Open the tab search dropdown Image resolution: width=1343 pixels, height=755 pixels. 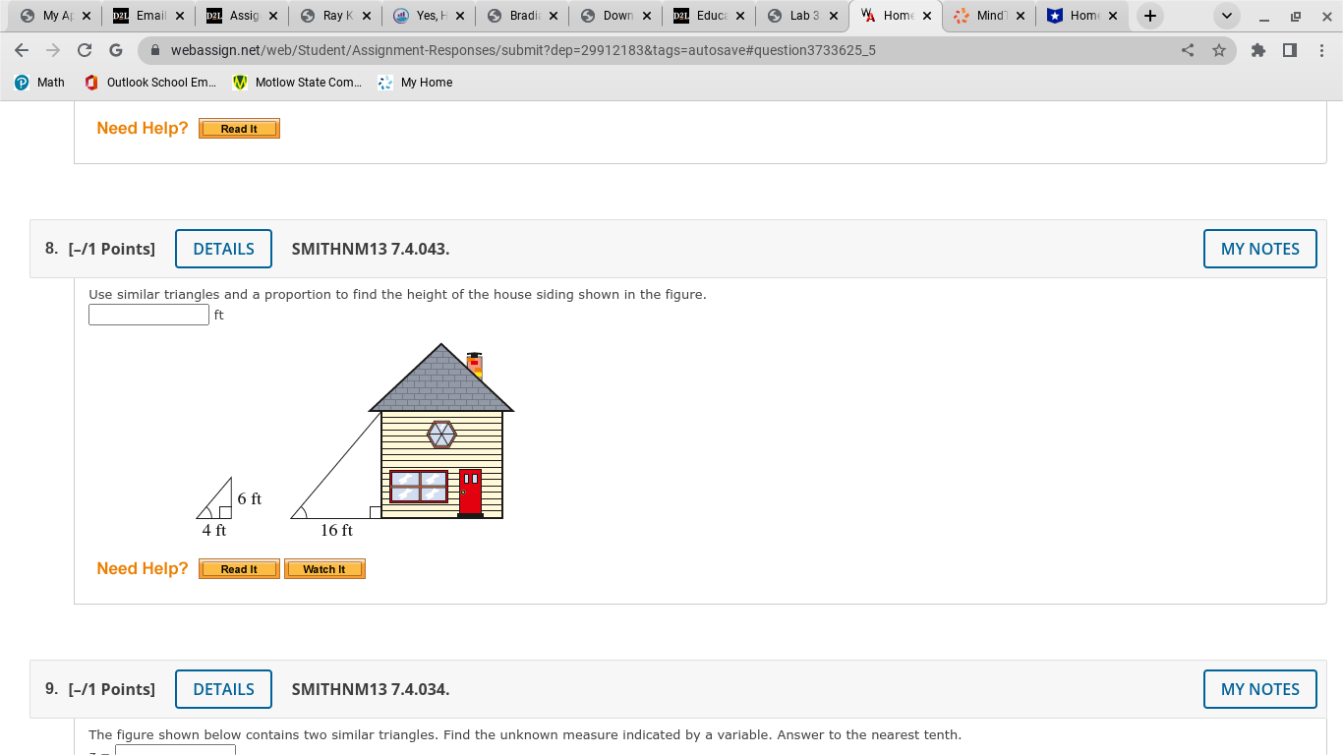tap(1227, 16)
